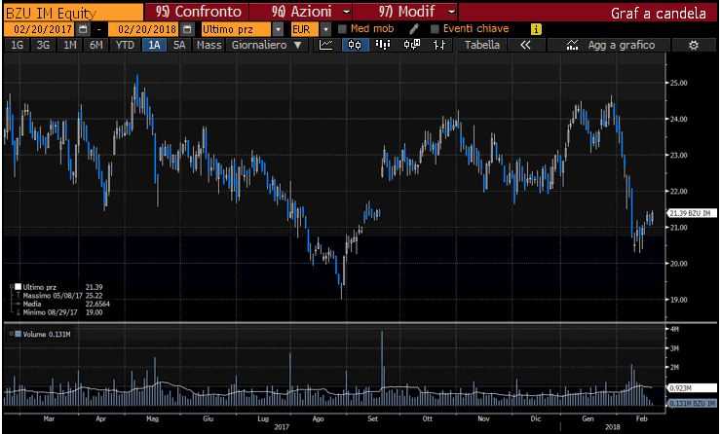Image resolution: width=721 pixels, height=434 pixels.
Task: Toggle the Volume legend series box
Action: pos(18,334)
